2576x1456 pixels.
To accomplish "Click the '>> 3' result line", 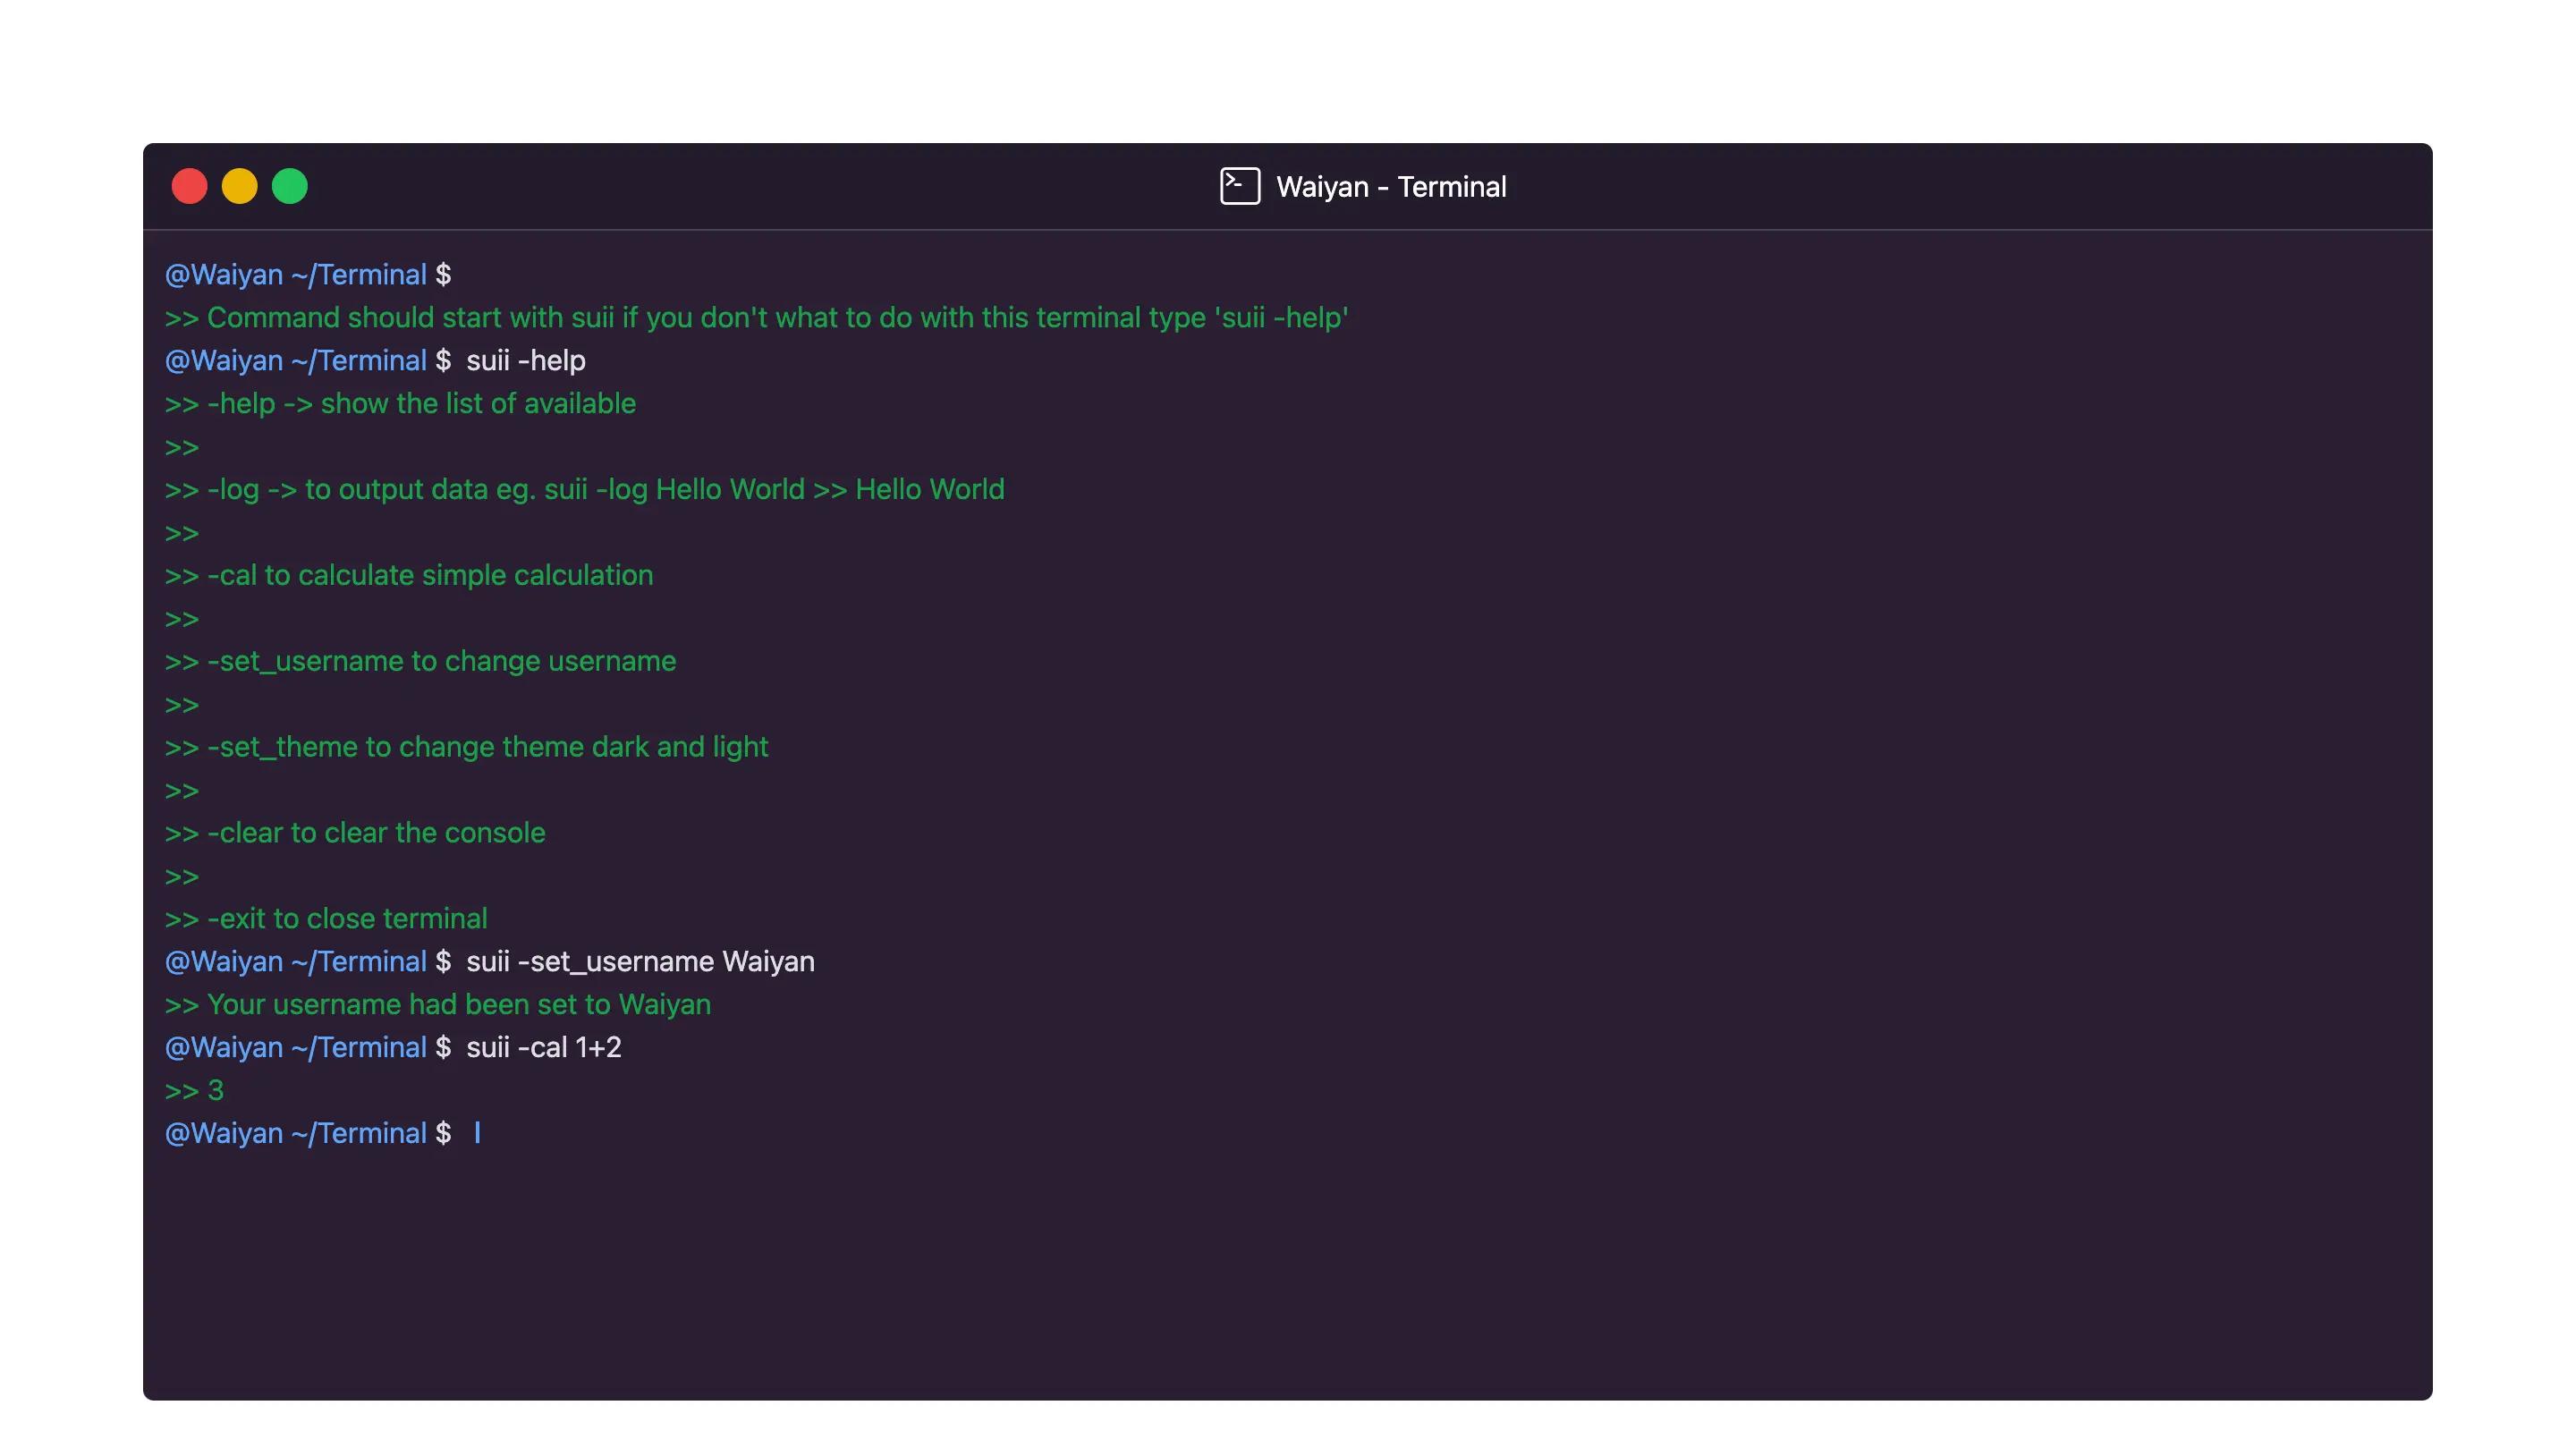I will coord(194,1090).
